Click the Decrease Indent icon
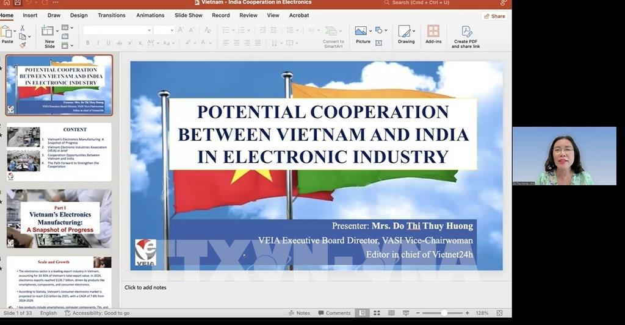The width and height of the screenshot is (625, 325). pos(262,30)
